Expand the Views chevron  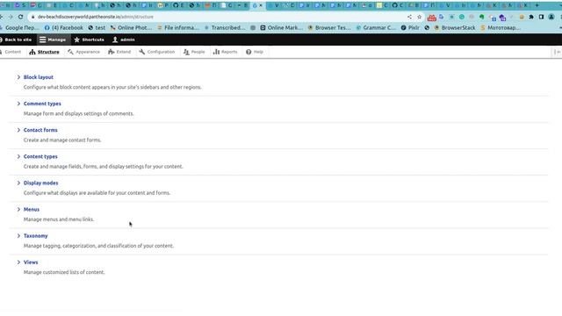[x=18, y=262]
